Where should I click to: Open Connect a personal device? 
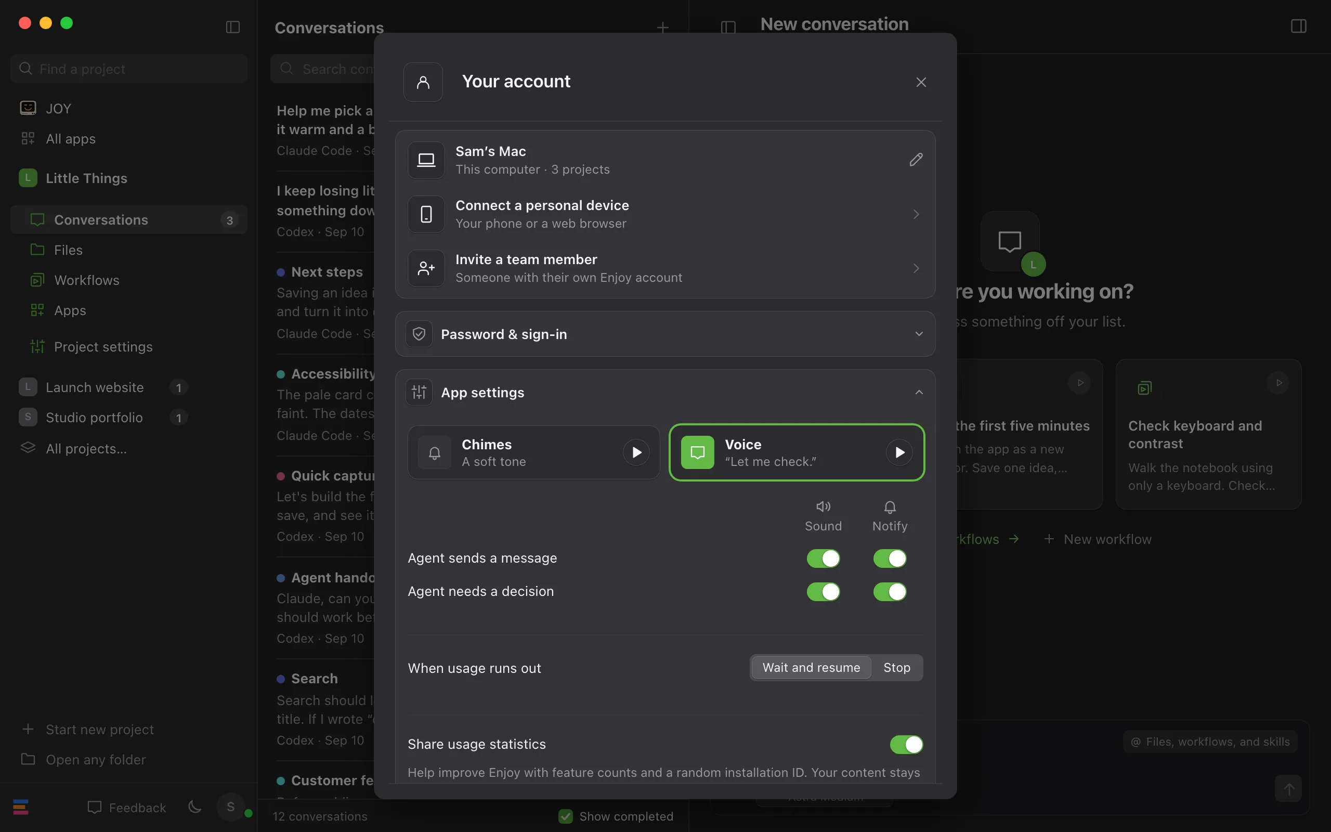pos(665,214)
